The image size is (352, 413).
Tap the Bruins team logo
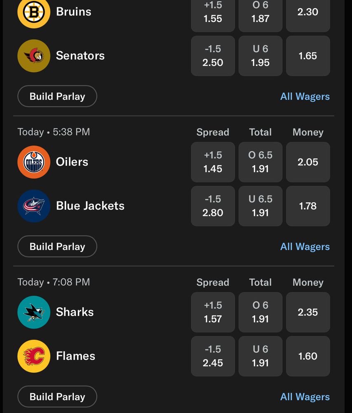34,12
